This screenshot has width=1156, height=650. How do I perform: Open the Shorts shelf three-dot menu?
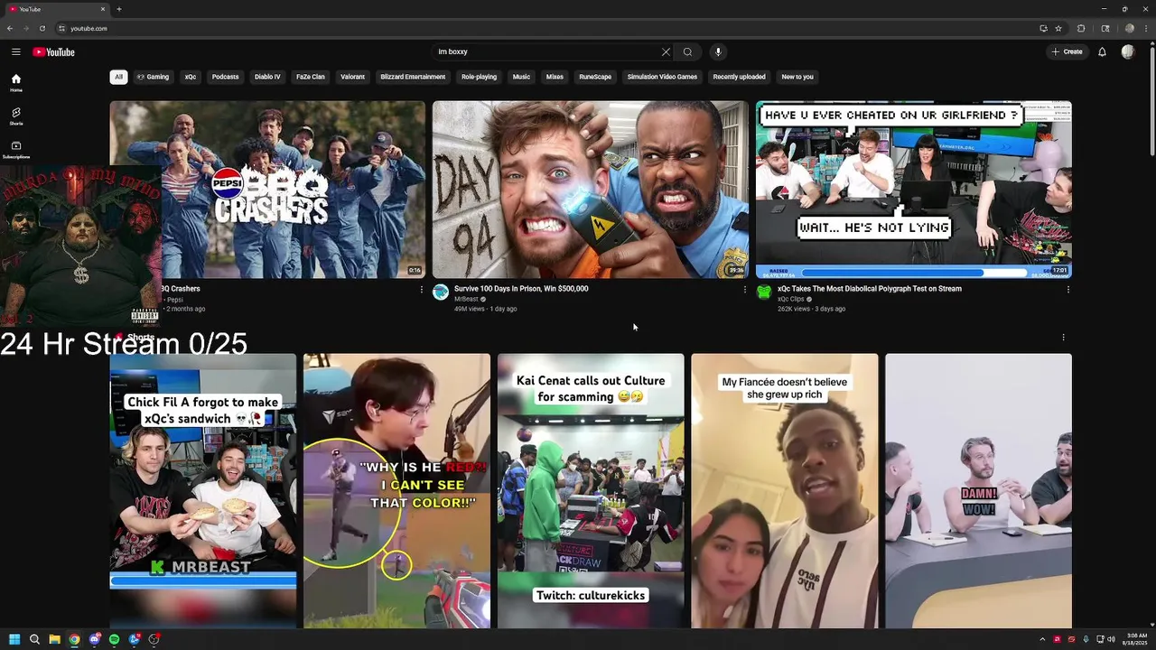coord(1063,338)
